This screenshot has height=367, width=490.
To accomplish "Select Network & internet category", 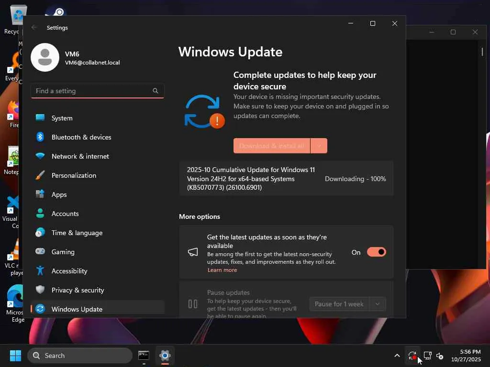I will click(98, 156).
